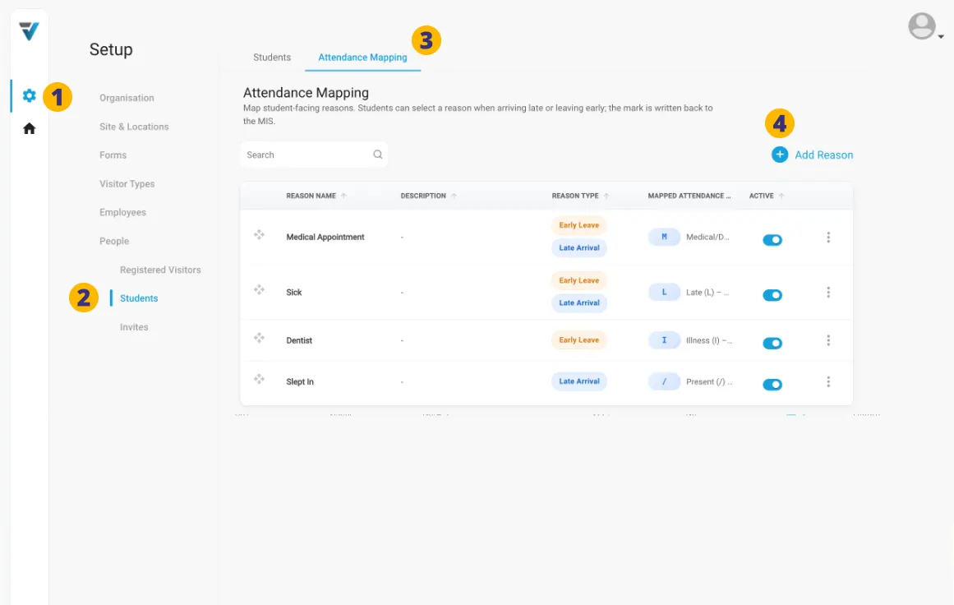The height and width of the screenshot is (605, 954).
Task: Click the Add Reason link
Action: point(824,155)
